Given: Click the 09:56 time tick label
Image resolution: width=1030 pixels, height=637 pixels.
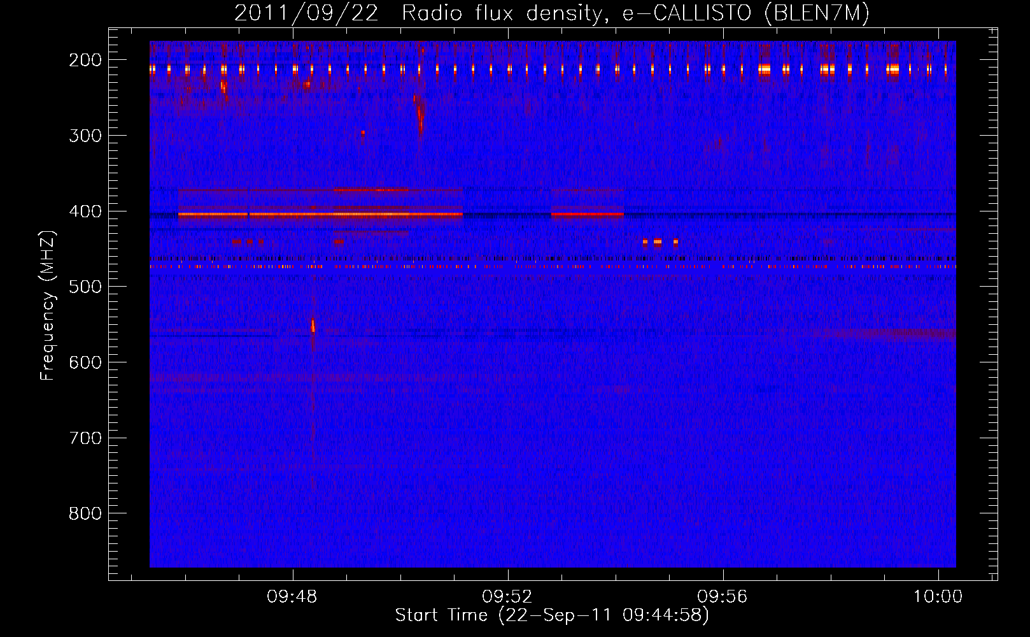Looking at the screenshot, I should pos(723,597).
